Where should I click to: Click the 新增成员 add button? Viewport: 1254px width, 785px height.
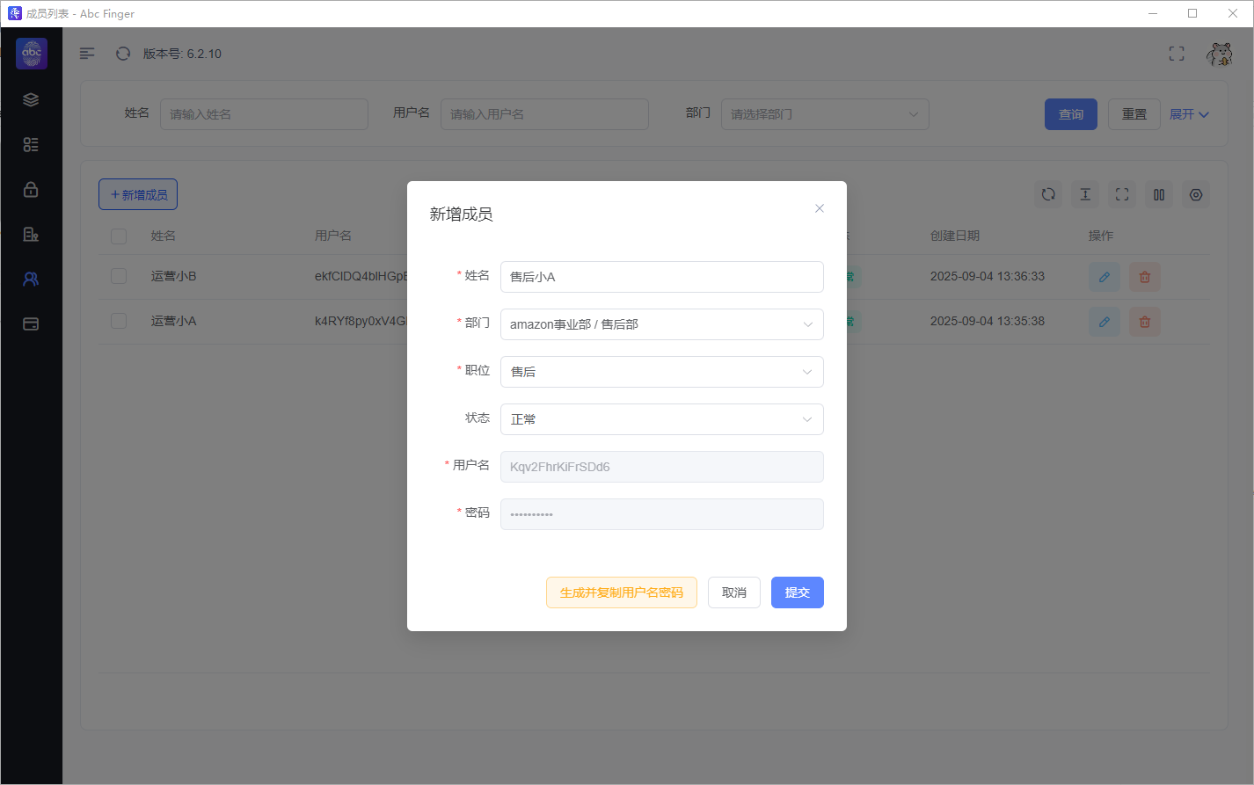tap(138, 194)
